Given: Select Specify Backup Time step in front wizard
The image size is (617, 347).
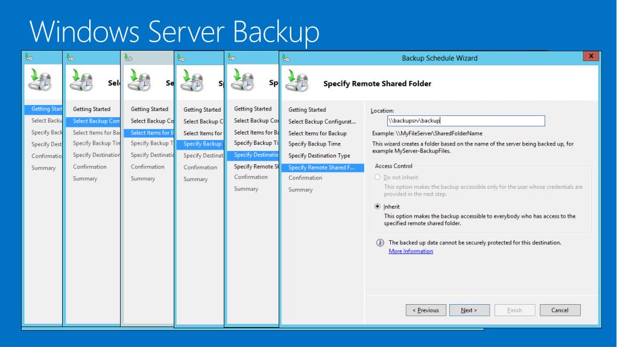Looking at the screenshot, I should [314, 144].
